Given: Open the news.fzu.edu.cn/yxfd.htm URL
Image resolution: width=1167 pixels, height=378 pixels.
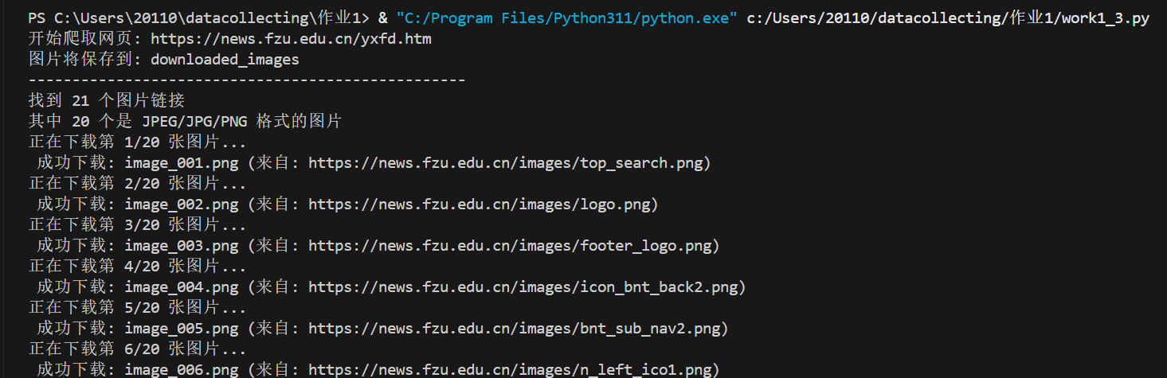Looking at the screenshot, I should [x=291, y=38].
